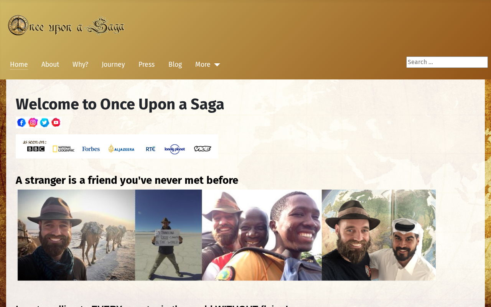Click the camel caravan selfie photo
491x307 pixels.
(76, 235)
